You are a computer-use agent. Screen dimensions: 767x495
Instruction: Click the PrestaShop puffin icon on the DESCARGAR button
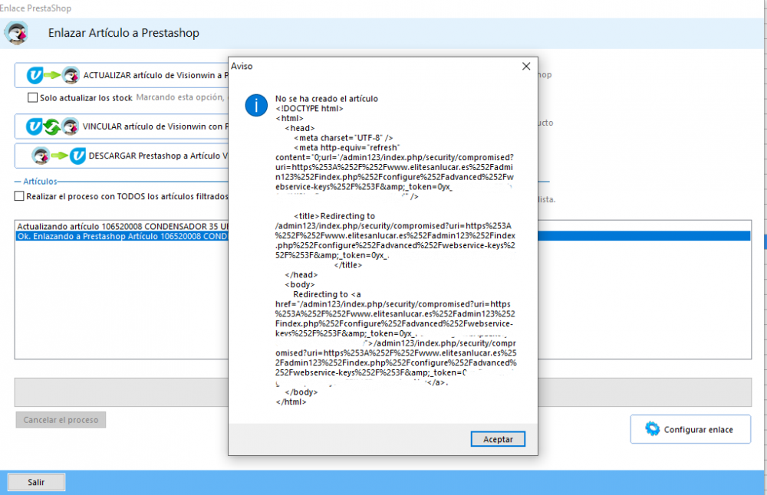[x=41, y=156]
